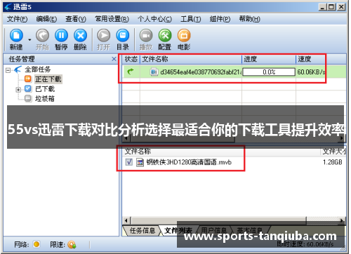This screenshot has width=351, height=254.
Task: Click the 新建 new task icon
Action: pos(16,36)
